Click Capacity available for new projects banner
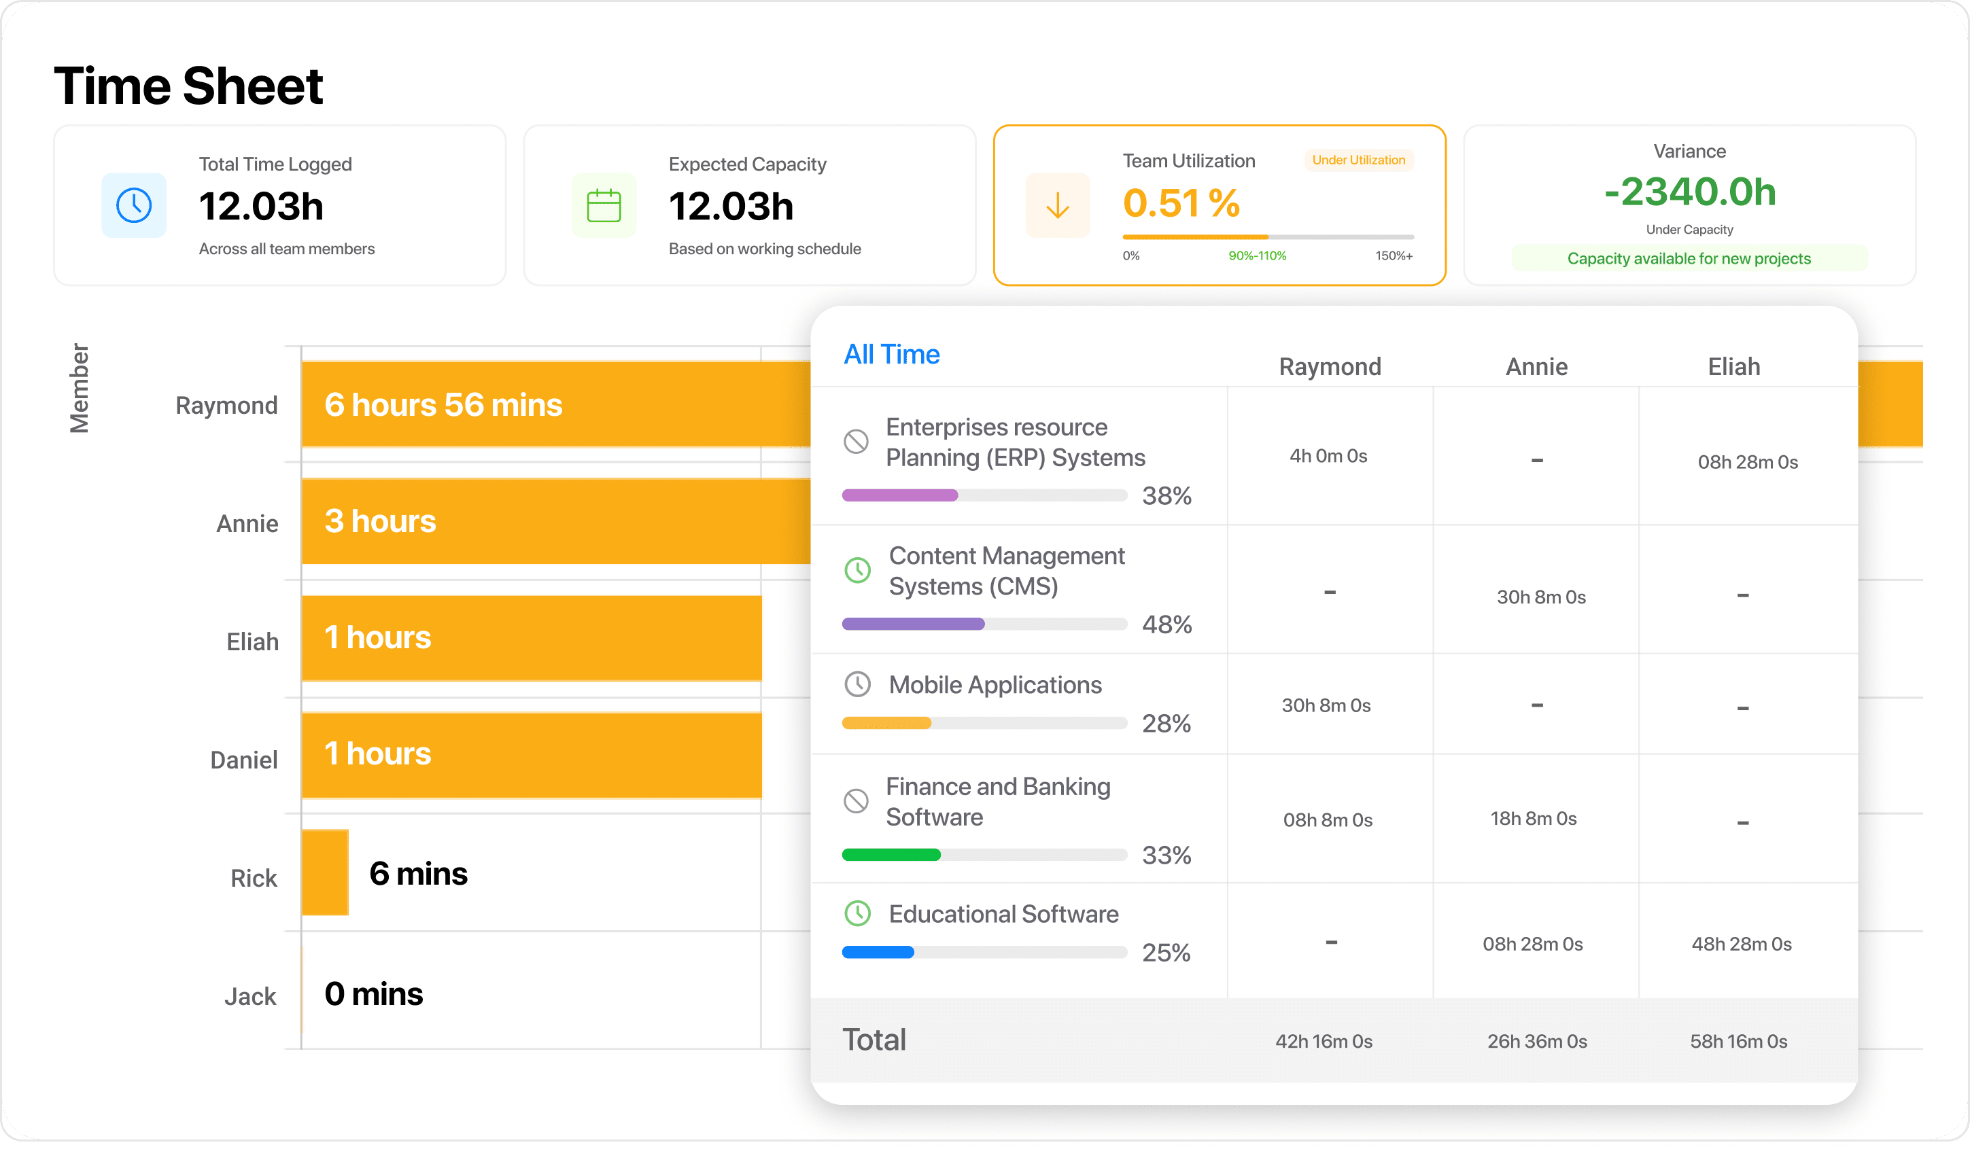The height and width of the screenshot is (1149, 1970). (1689, 259)
